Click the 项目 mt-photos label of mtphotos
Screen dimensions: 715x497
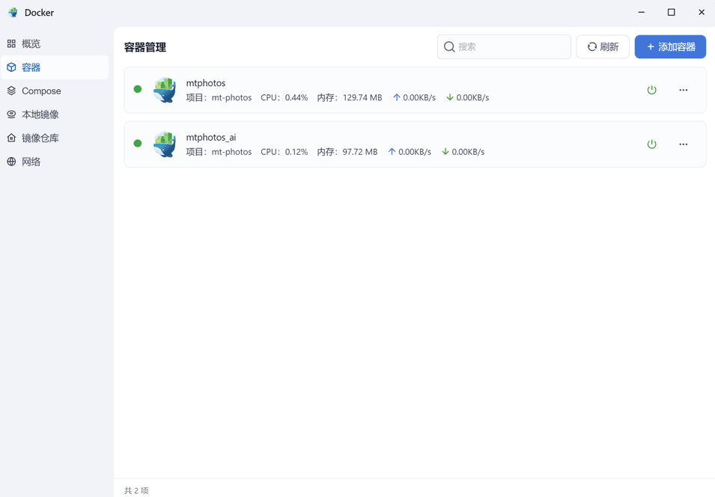219,97
